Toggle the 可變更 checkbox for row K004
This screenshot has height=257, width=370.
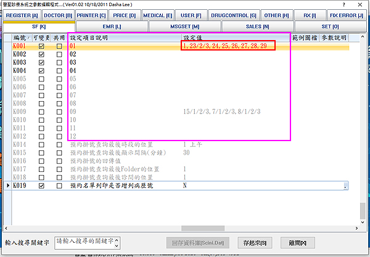pos(41,71)
